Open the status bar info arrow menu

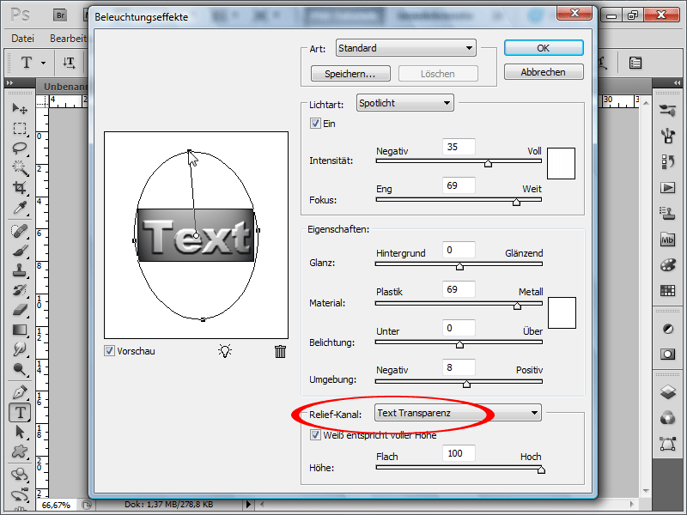(x=248, y=505)
